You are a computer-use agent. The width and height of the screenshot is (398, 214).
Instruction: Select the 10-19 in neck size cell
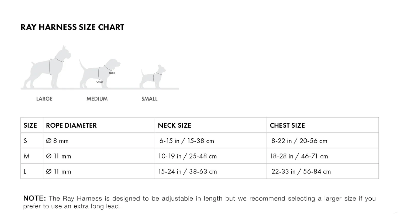211,156
